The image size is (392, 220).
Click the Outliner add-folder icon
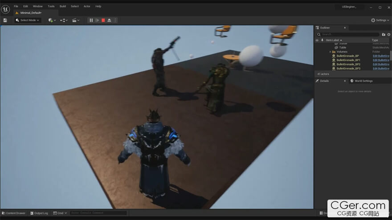[x=384, y=34]
